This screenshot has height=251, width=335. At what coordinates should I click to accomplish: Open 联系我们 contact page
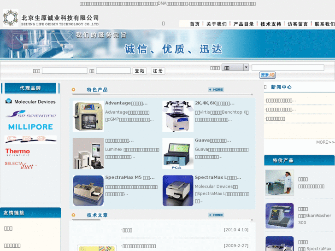[324, 24]
